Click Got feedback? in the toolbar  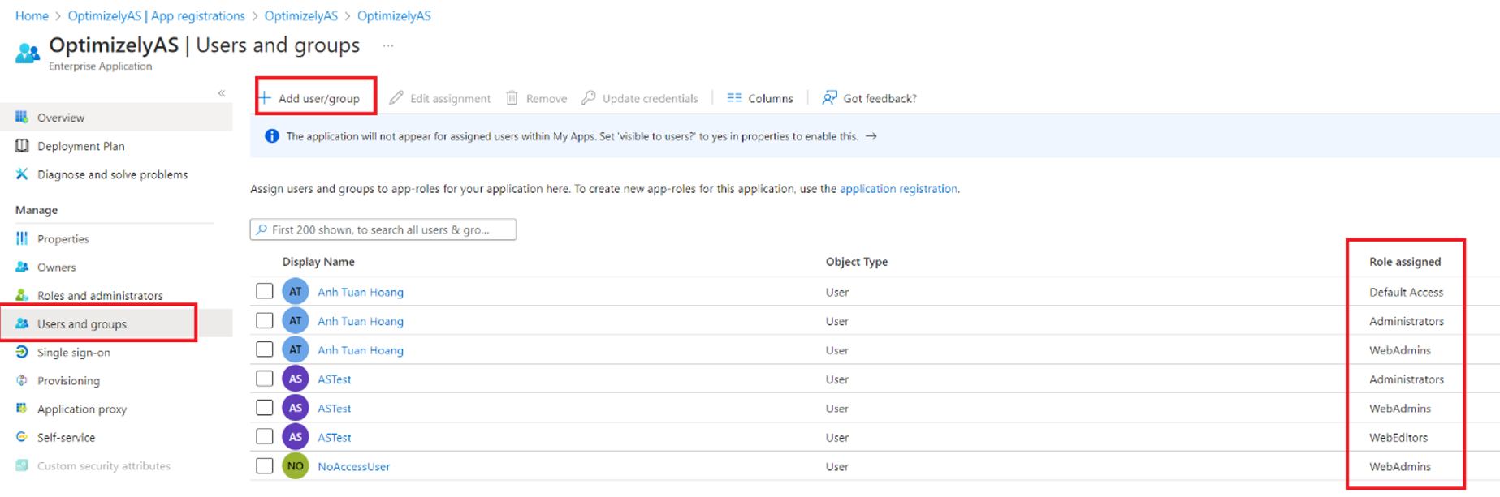870,98
